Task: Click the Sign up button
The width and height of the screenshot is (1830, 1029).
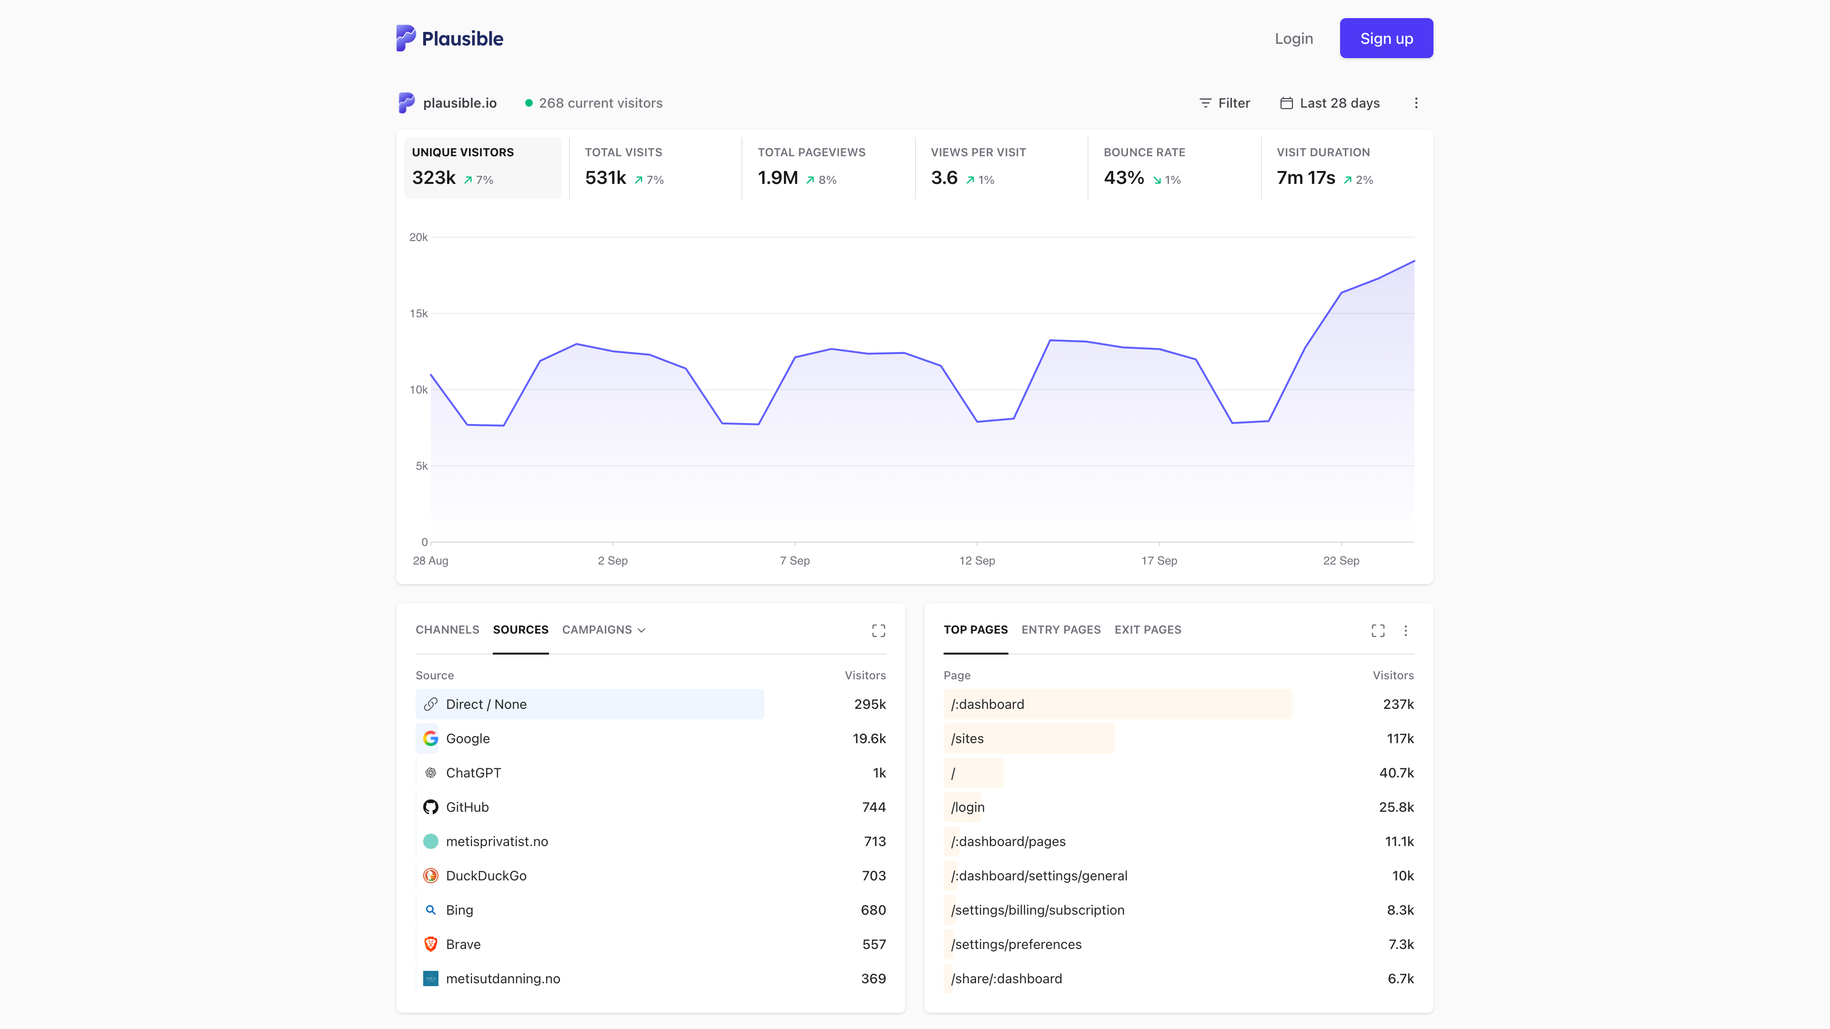Action: [1386, 38]
